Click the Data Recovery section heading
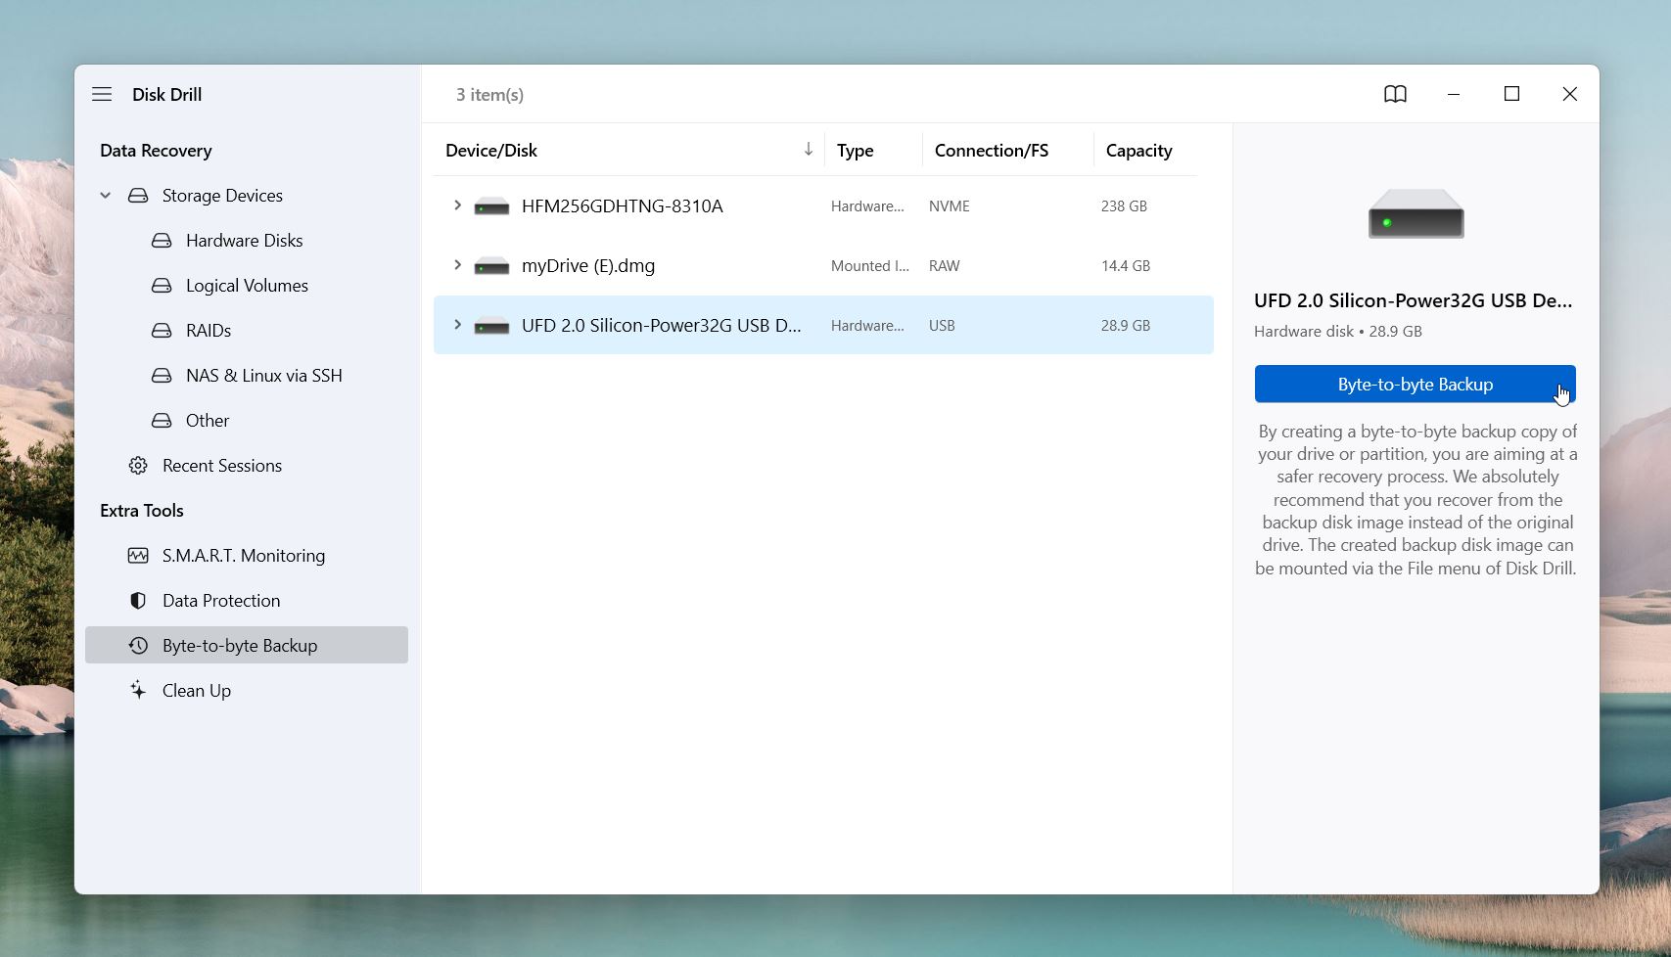This screenshot has width=1671, height=957. [x=156, y=151]
